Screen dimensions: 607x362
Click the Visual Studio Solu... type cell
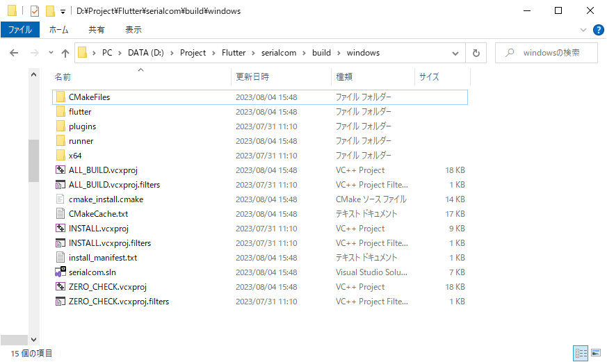click(x=371, y=272)
